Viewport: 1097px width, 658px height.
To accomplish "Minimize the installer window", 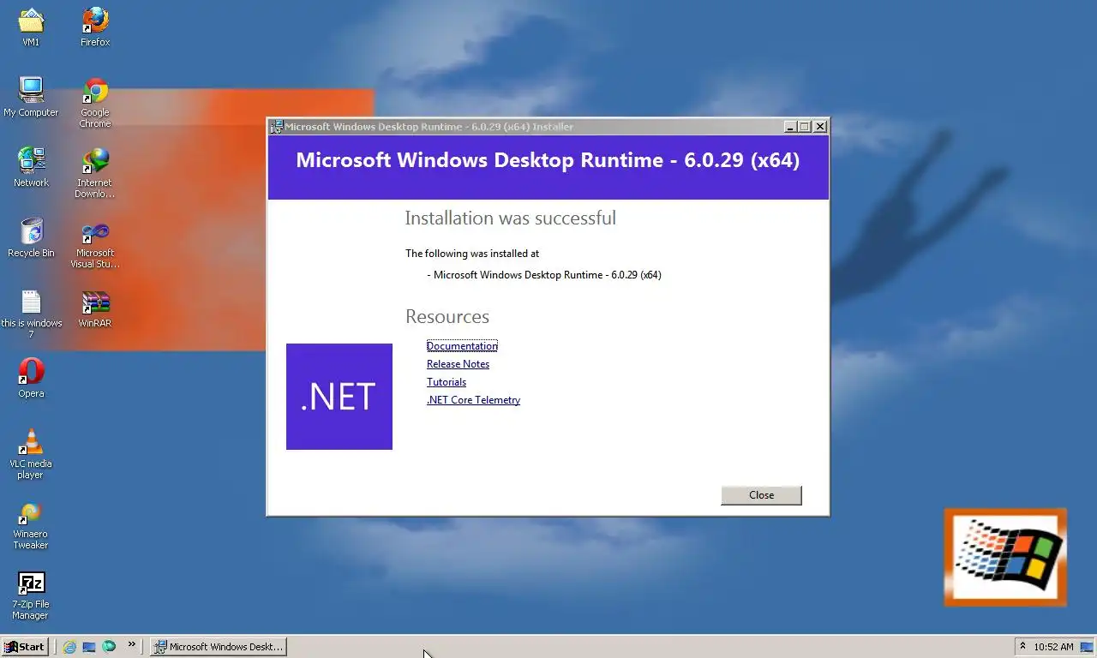I will click(x=790, y=127).
